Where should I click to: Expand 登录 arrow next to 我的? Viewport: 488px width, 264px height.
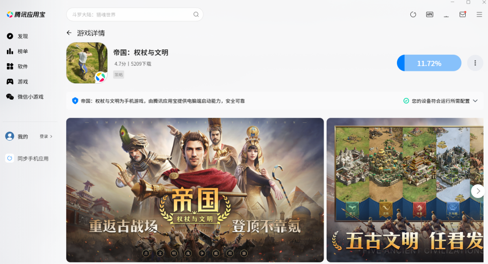point(46,137)
